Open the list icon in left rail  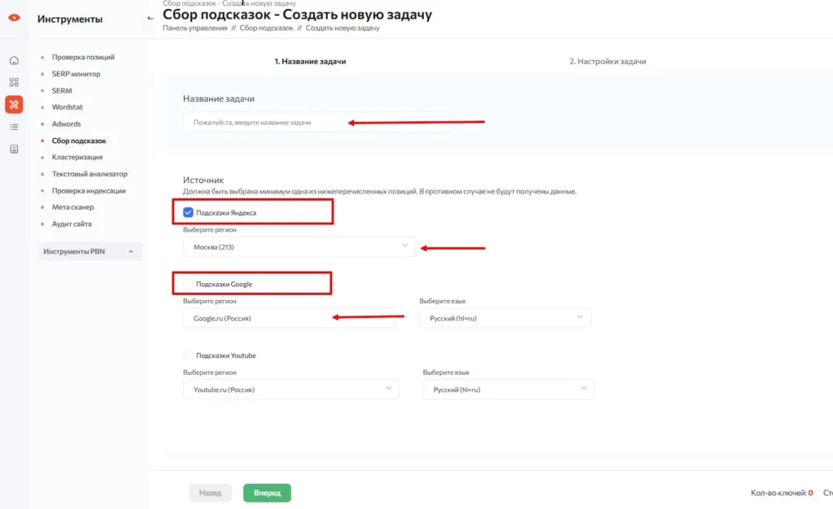coord(14,127)
